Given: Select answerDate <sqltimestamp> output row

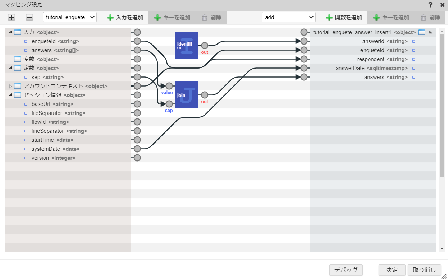Looking at the screenshot, I should 373,68.
